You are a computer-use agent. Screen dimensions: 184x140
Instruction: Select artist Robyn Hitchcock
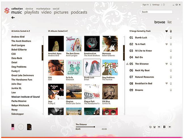tap(20, 105)
